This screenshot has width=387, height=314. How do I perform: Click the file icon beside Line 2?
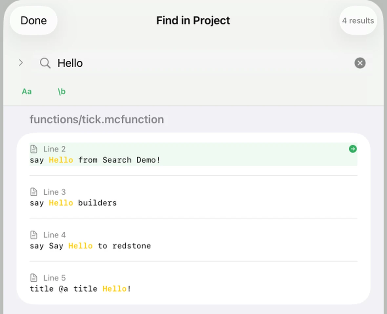pyautogui.click(x=33, y=149)
